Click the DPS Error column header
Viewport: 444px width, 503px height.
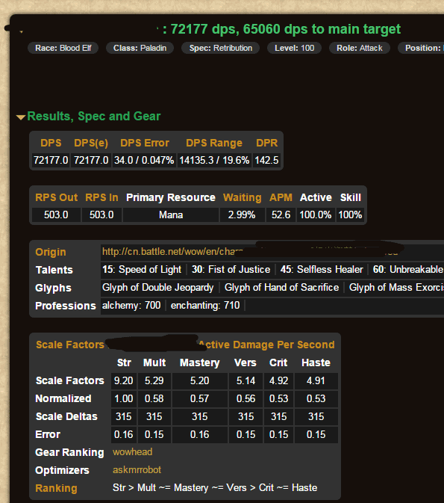pyautogui.click(x=145, y=143)
